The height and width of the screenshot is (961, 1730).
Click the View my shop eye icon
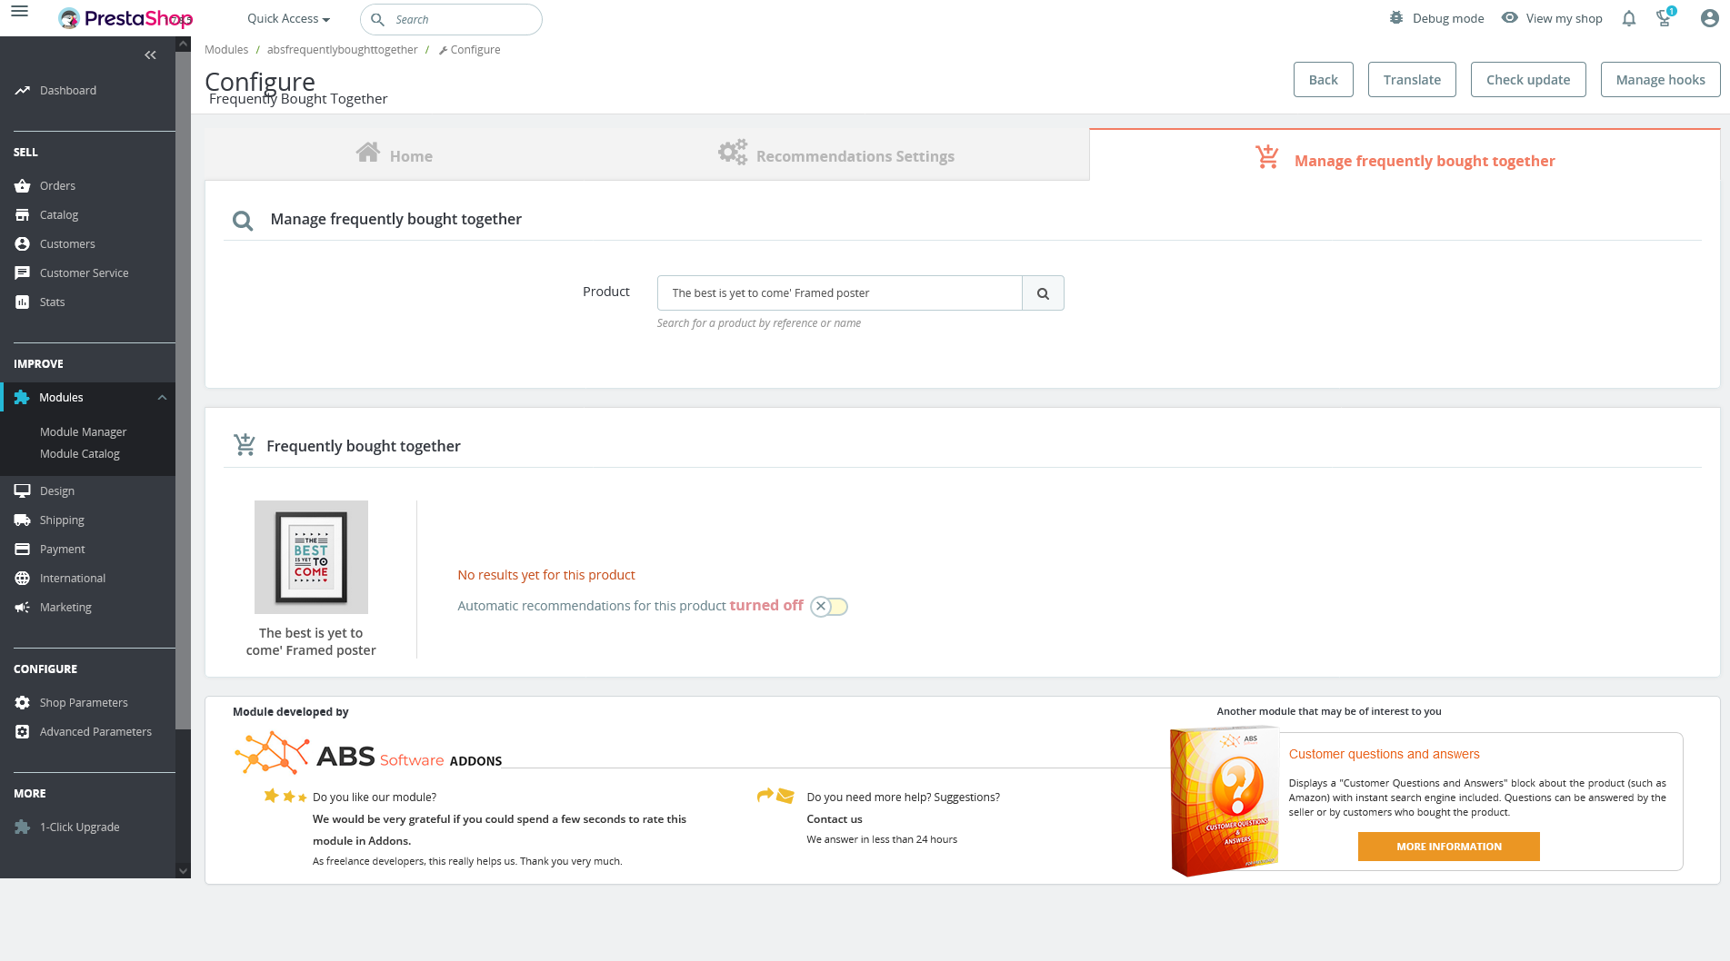tap(1509, 18)
